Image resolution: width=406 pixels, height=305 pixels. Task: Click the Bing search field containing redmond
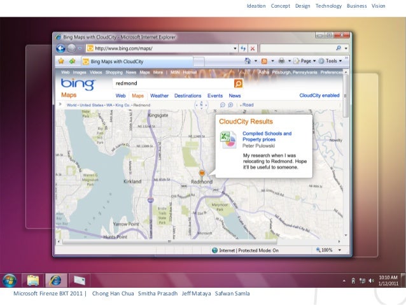(x=174, y=83)
